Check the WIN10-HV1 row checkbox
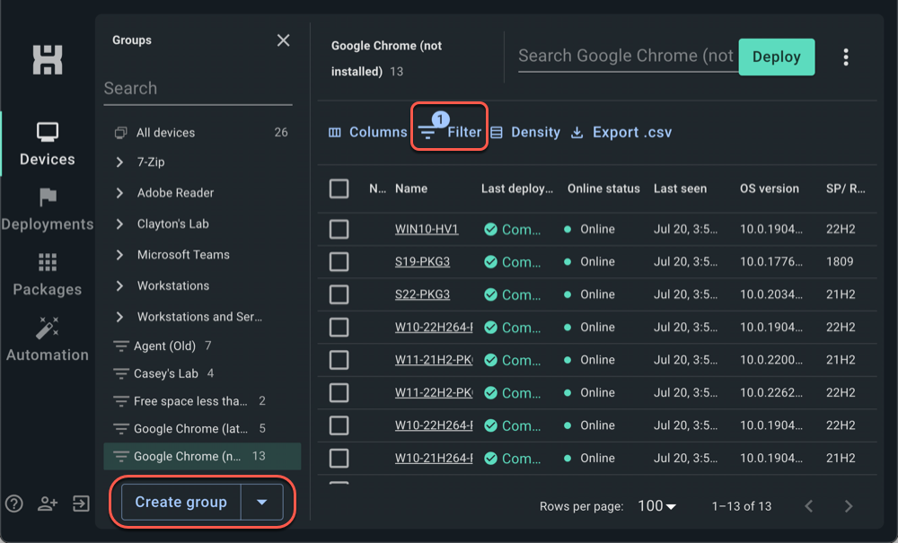This screenshot has width=898, height=543. click(339, 229)
